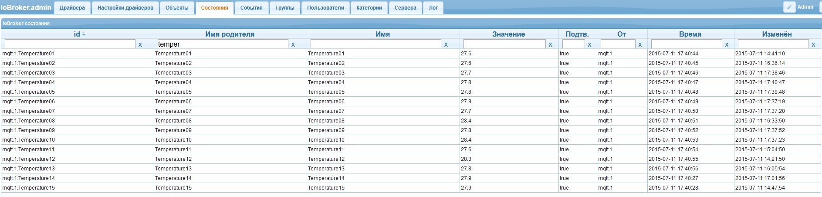Screen dimensions: 822x197
Task: Click the ioBroker.admin logo title
Action: (x=26, y=7)
